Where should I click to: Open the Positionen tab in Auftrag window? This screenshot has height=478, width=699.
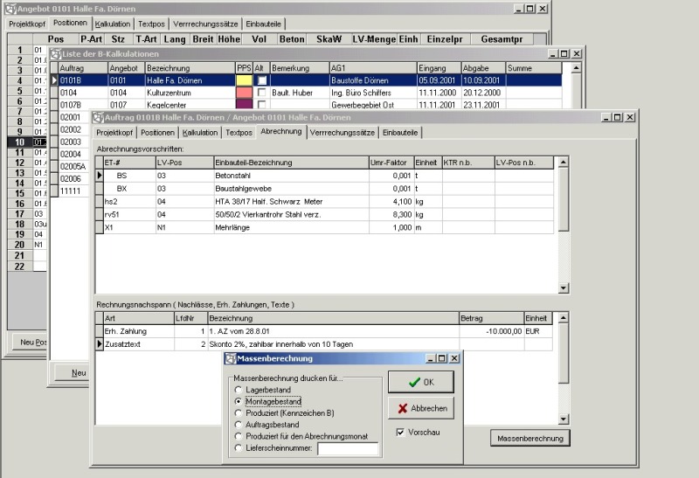157,133
